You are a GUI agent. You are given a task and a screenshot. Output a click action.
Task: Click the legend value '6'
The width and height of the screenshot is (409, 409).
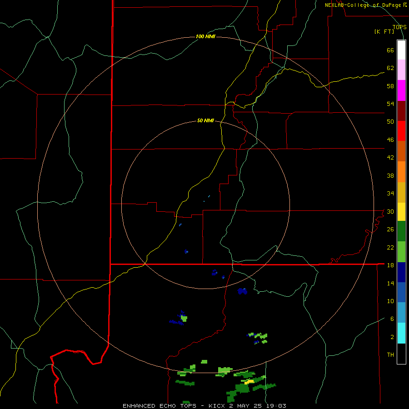pyautogui.click(x=392, y=319)
